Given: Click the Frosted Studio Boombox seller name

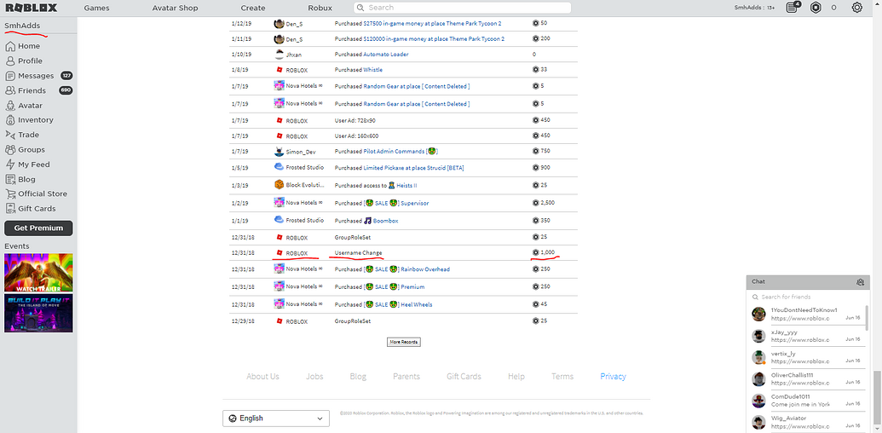Looking at the screenshot, I should click(x=304, y=221).
